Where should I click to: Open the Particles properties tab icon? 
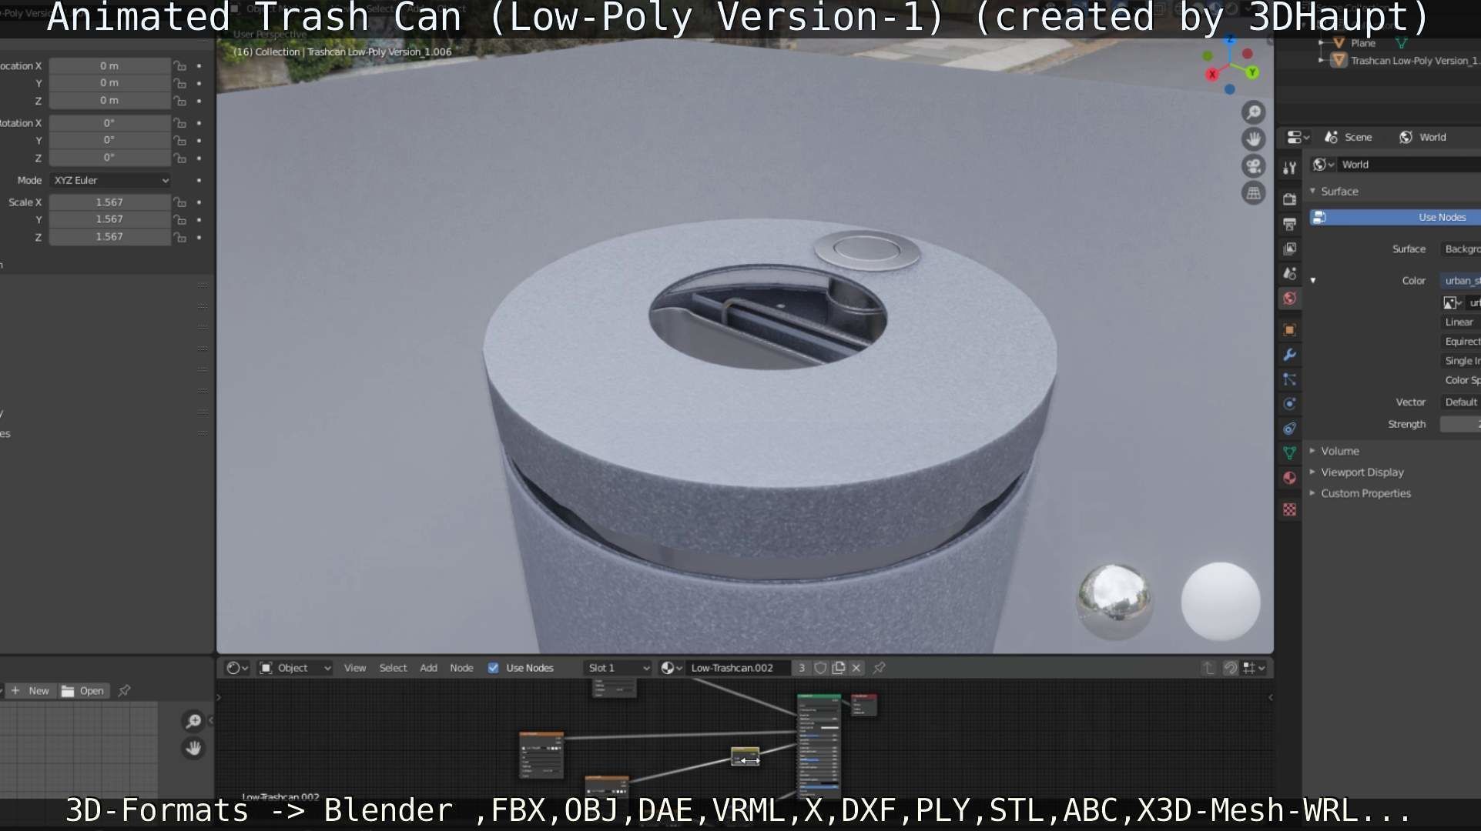tap(1289, 379)
